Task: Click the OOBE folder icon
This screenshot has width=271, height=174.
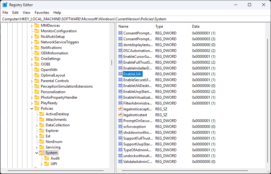Action: pos(37,64)
